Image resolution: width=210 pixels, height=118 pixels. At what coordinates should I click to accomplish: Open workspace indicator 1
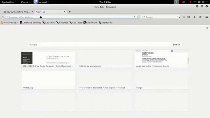(x=177, y=2)
